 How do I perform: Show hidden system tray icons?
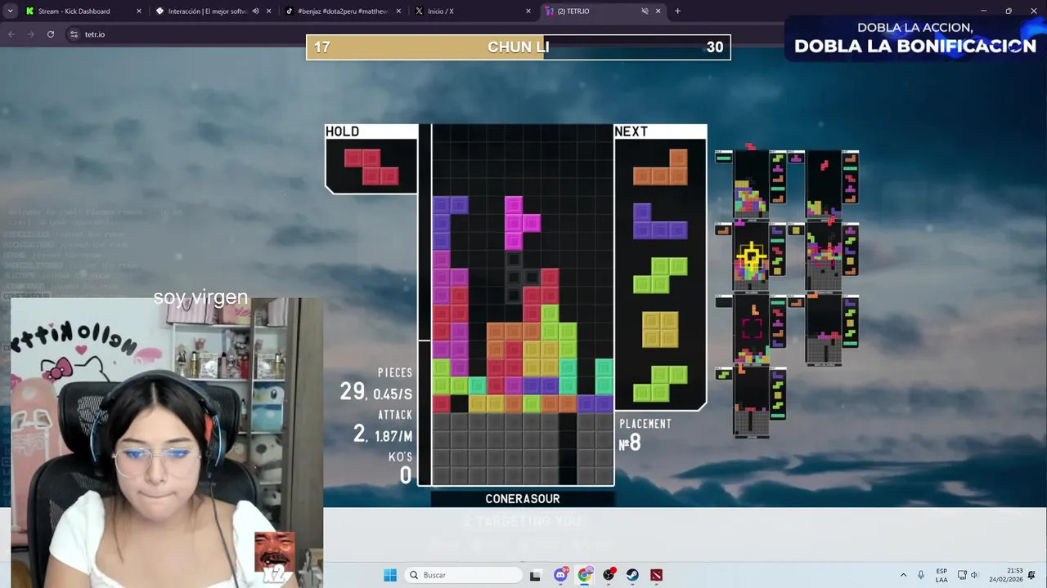click(x=903, y=575)
